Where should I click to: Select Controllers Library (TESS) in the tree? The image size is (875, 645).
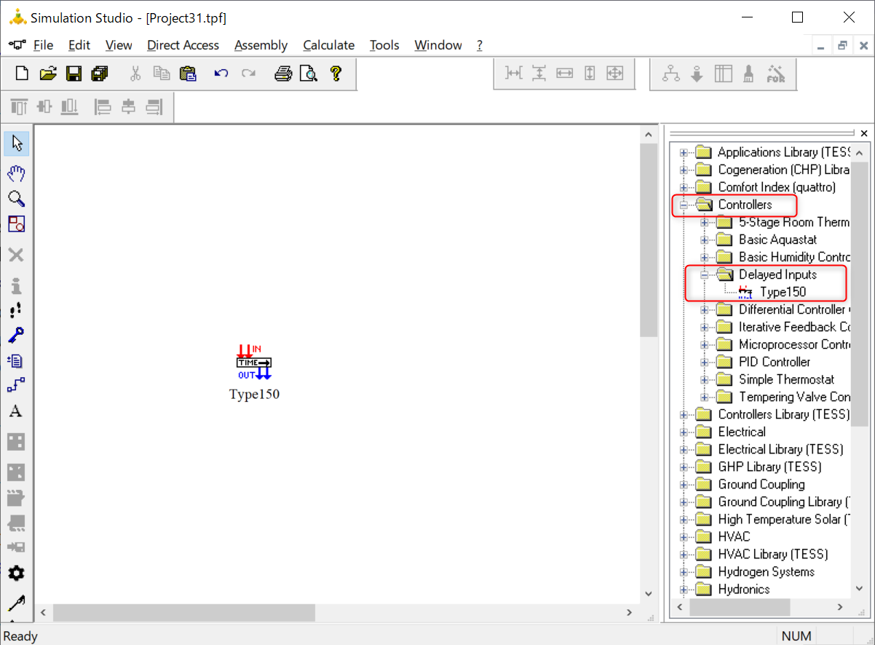[x=783, y=414]
